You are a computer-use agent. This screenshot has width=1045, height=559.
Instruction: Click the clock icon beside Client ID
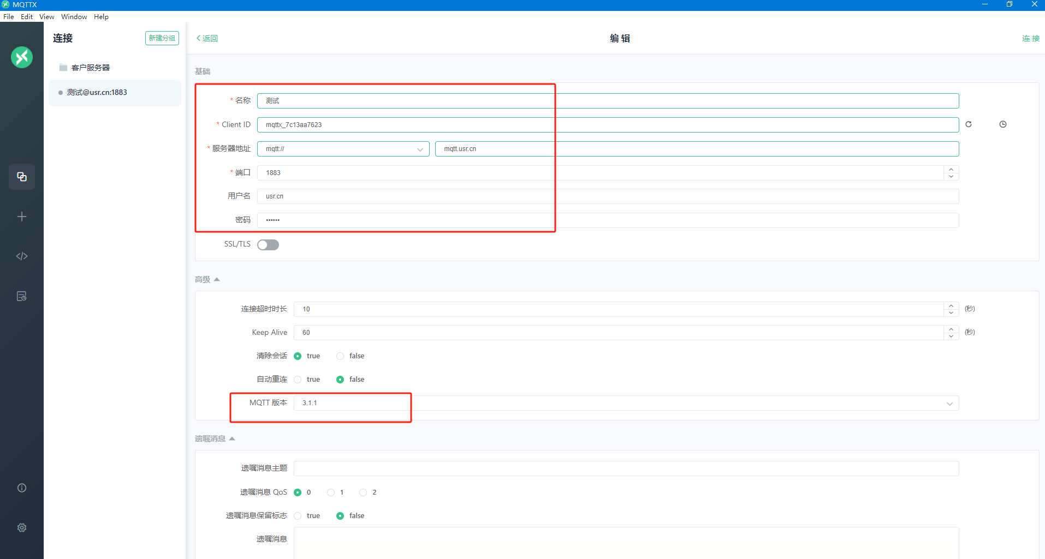tap(1003, 124)
